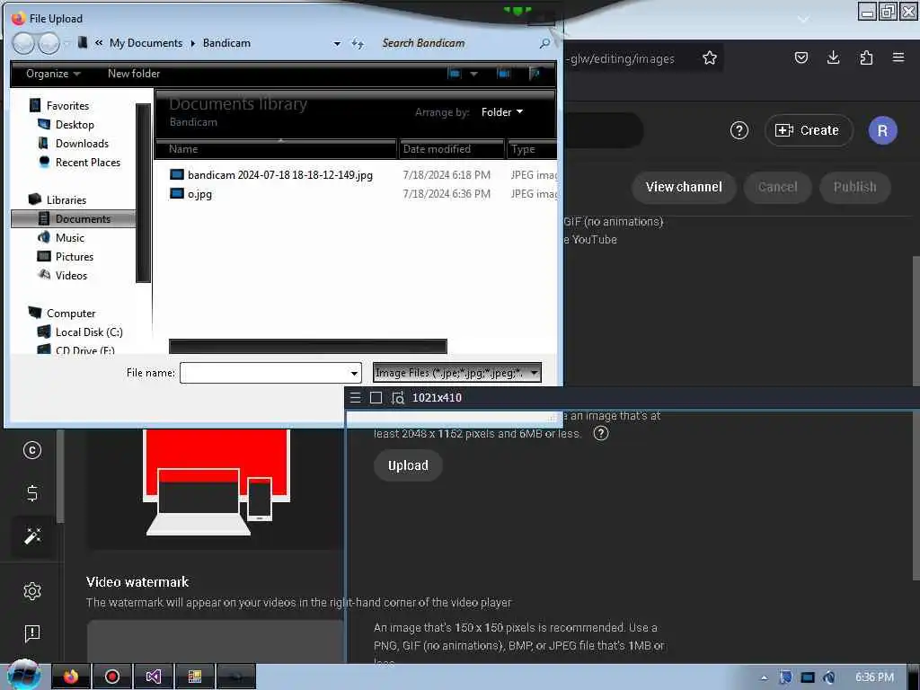
Task: Click the navigation pane vertical scrollbar
Action: pyautogui.click(x=143, y=193)
